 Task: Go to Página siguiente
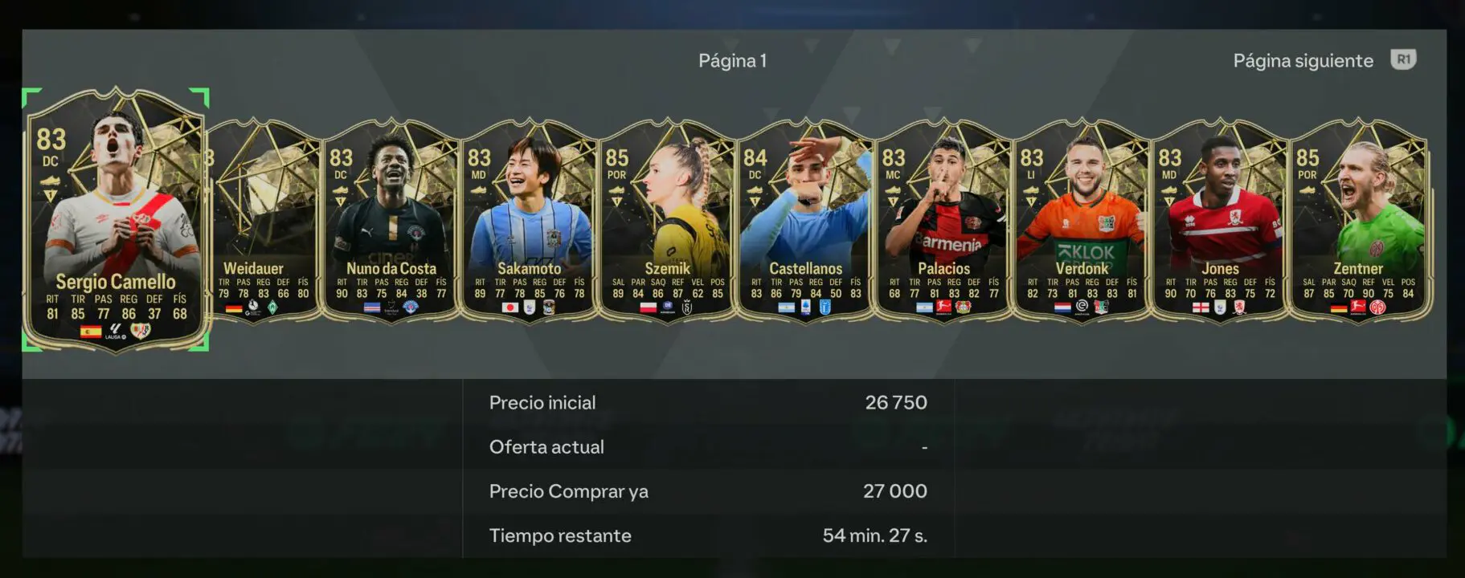[x=1303, y=61]
